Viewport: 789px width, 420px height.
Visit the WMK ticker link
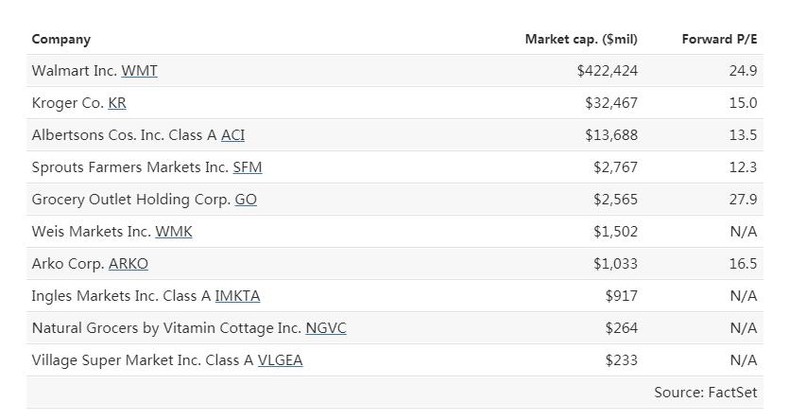(174, 232)
